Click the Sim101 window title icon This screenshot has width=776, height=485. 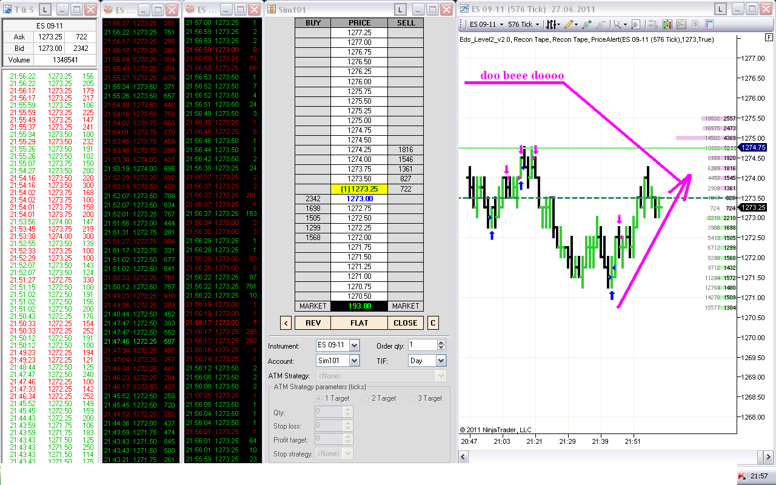coord(271,9)
